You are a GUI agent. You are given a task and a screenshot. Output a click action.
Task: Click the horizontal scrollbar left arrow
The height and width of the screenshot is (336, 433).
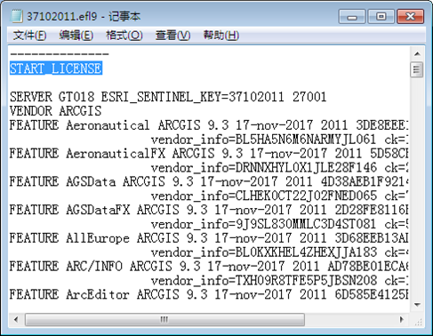coord(16,319)
